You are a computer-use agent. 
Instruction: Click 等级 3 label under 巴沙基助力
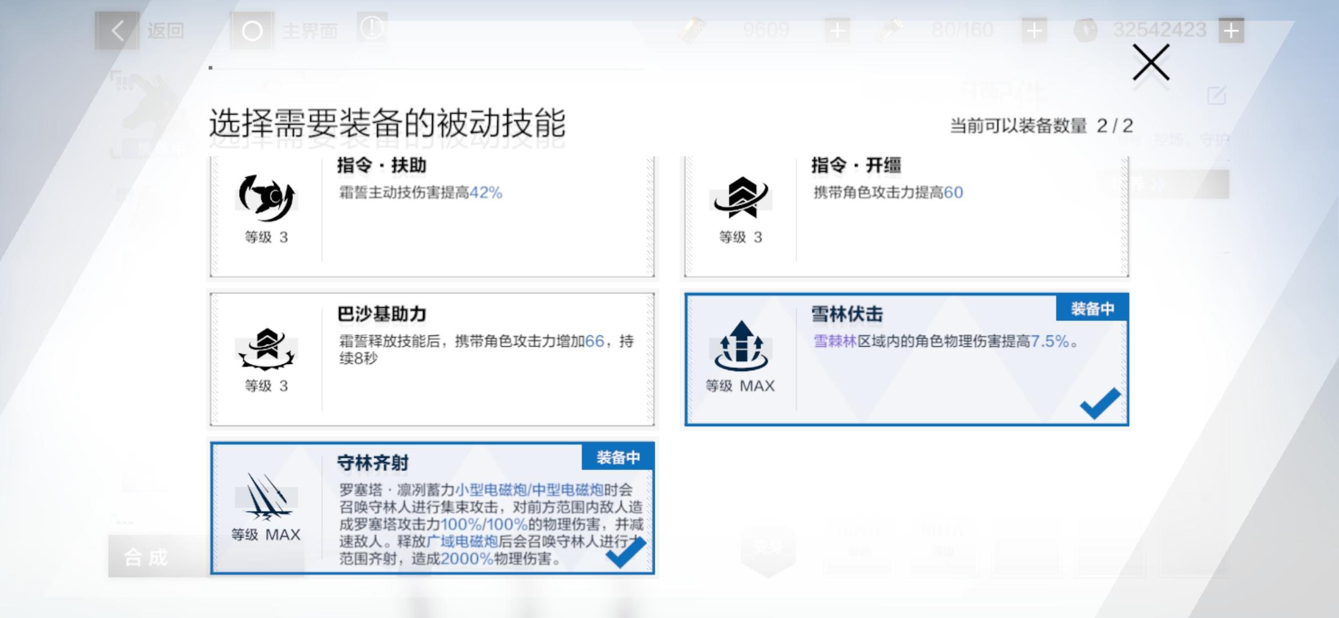(x=266, y=386)
